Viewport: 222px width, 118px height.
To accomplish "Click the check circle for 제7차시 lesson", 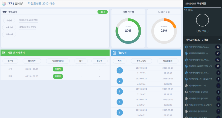I will 186,86.
